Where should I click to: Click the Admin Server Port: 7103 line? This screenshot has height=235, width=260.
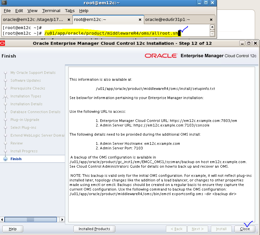[119, 148]
